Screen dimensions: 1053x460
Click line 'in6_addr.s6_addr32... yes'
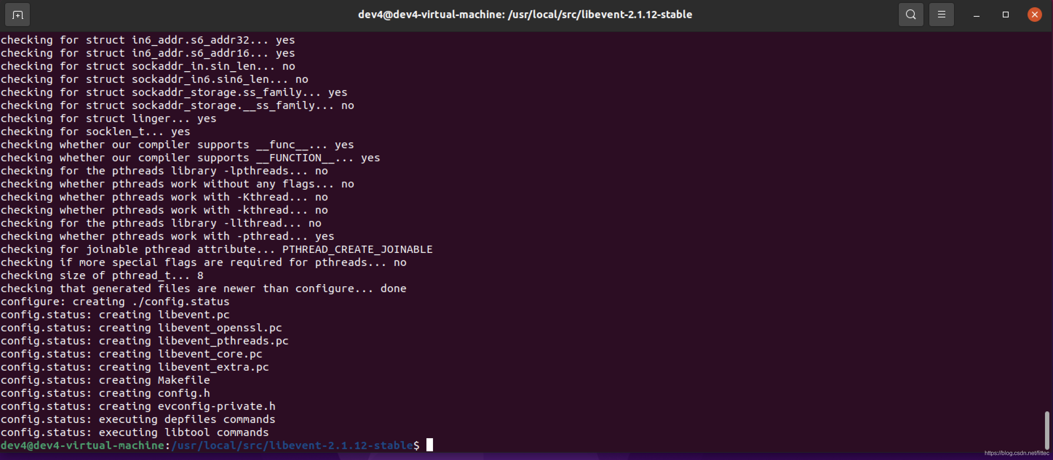pos(148,40)
